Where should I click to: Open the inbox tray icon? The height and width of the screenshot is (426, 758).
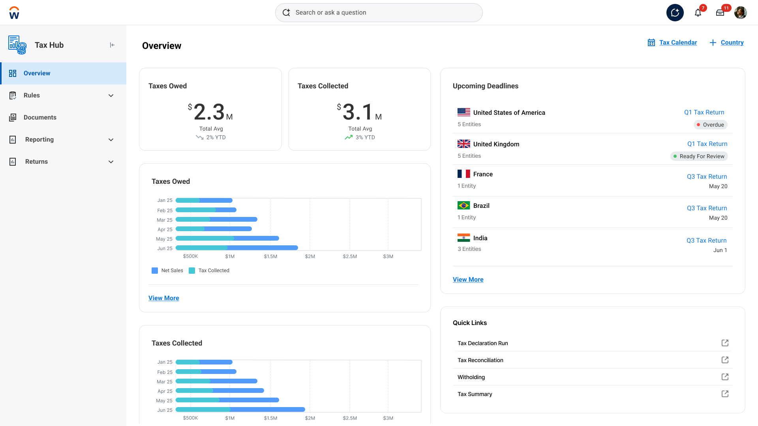point(720,13)
